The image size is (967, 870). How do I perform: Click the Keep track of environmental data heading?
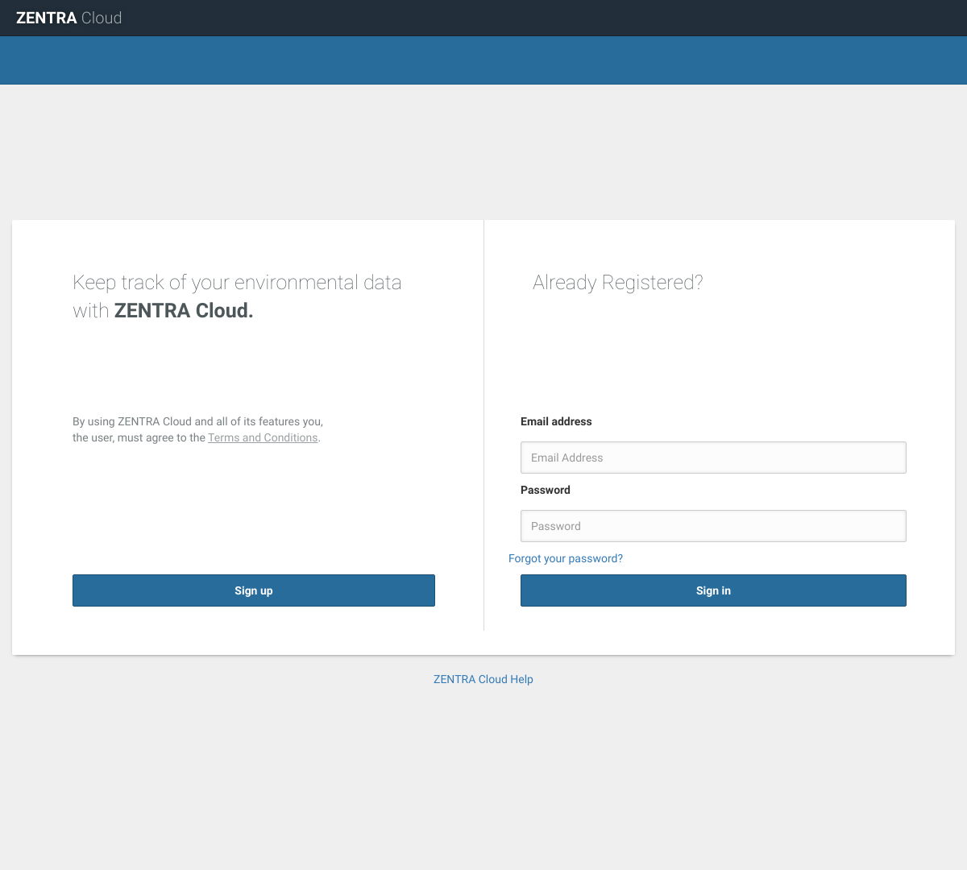[237, 283]
